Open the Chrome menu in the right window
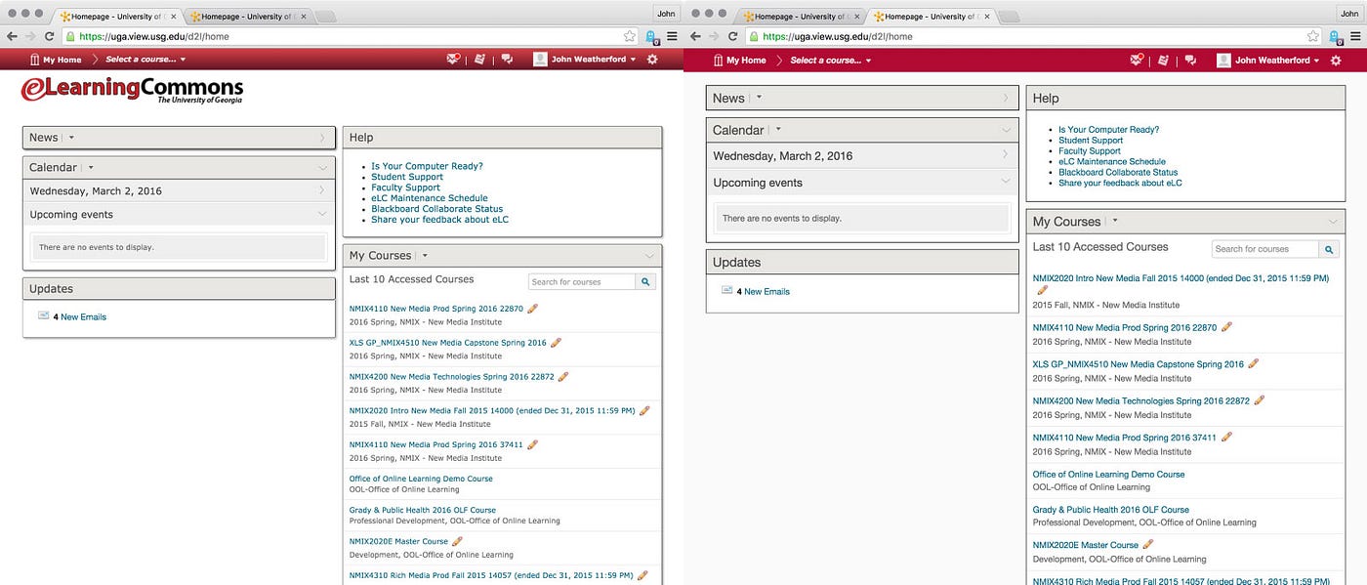 pos(1354,36)
